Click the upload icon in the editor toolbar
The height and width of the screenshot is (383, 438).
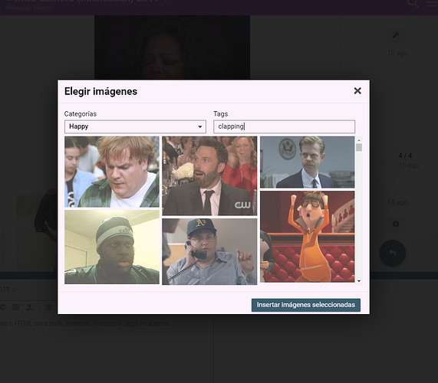[30, 307]
